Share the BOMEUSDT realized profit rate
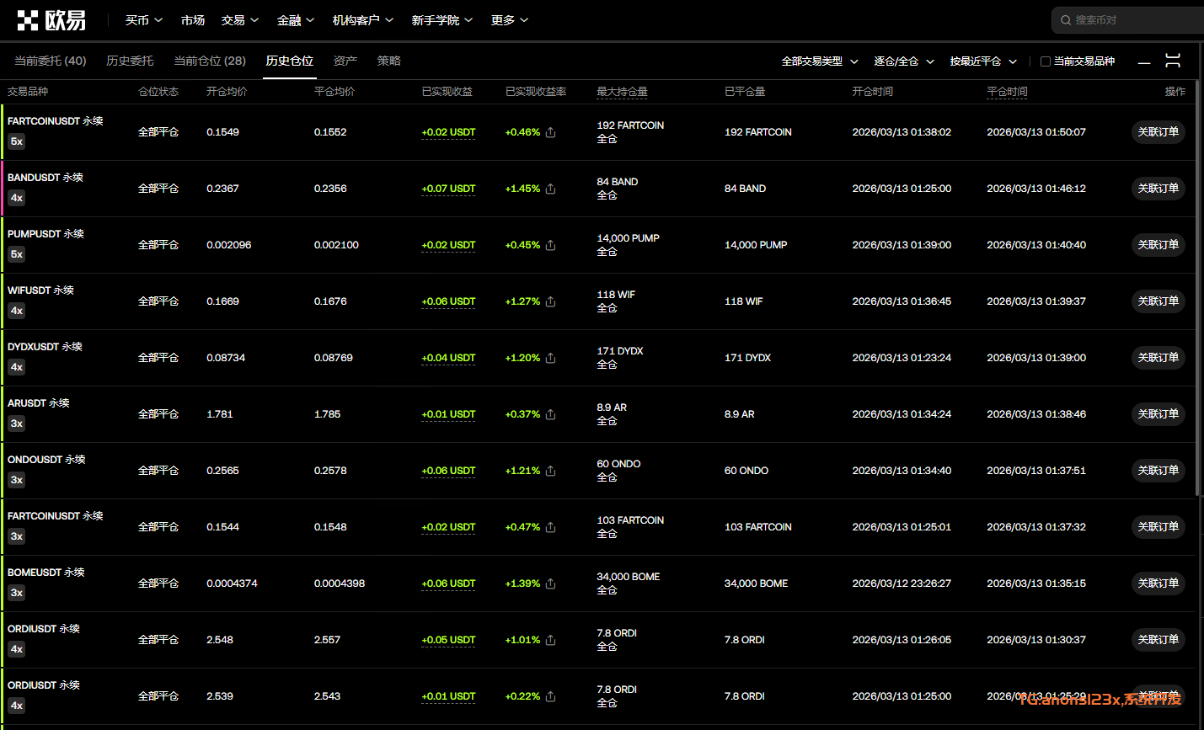This screenshot has height=730, width=1204. click(550, 583)
